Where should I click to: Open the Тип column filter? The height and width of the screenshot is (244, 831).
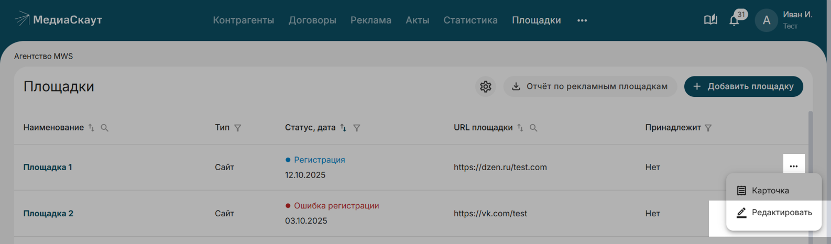tap(237, 128)
